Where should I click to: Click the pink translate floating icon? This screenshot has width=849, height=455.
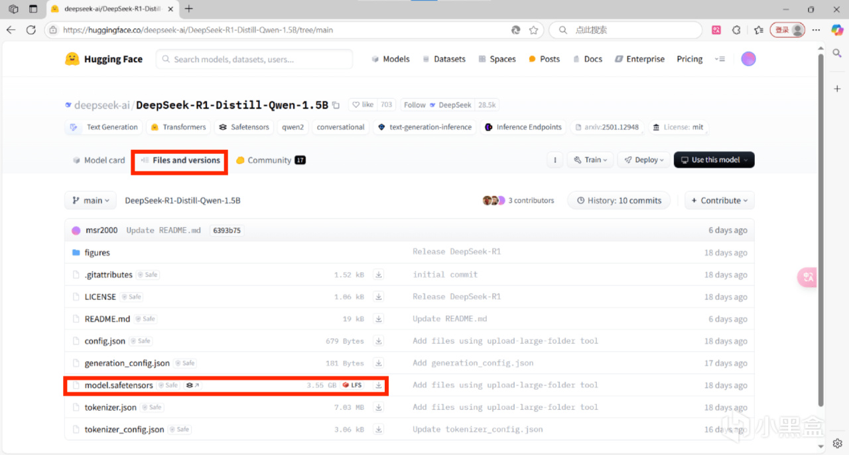pos(807,278)
